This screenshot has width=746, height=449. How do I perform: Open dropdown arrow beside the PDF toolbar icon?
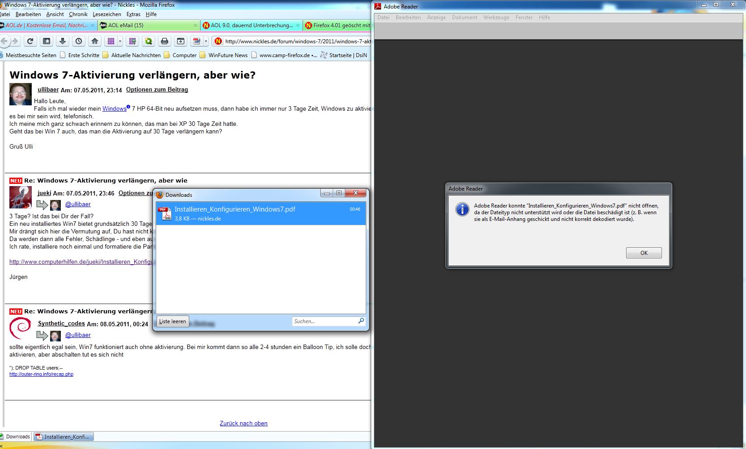coord(206,41)
